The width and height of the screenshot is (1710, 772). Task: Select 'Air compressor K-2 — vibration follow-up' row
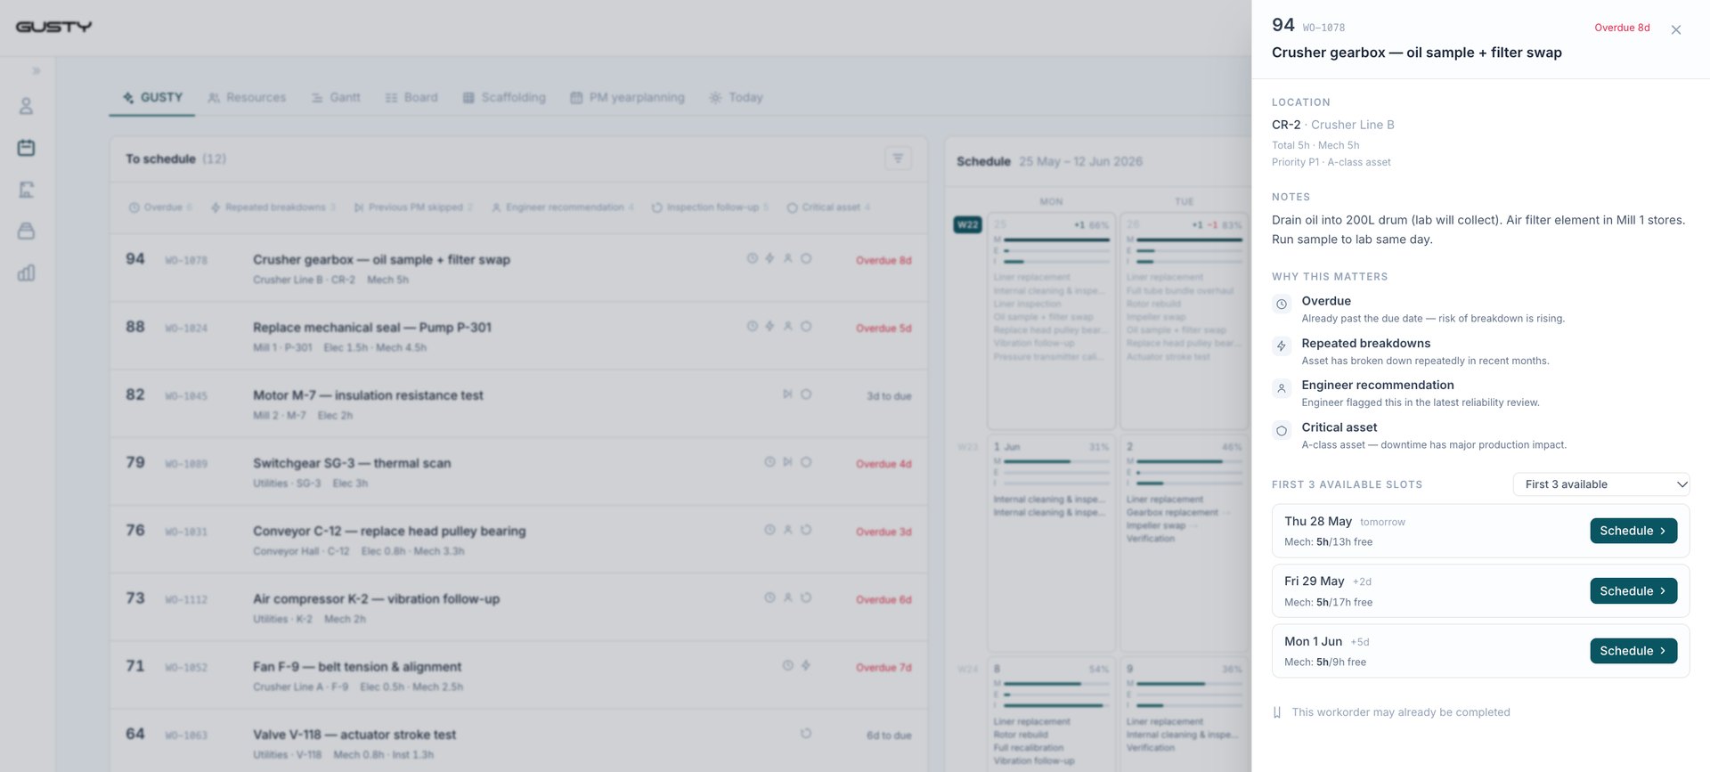click(x=518, y=607)
